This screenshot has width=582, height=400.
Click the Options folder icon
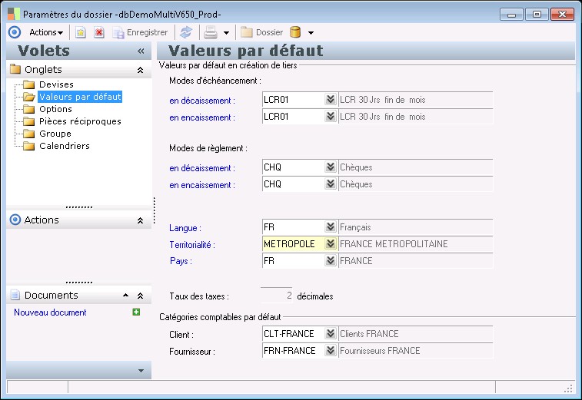click(28, 109)
